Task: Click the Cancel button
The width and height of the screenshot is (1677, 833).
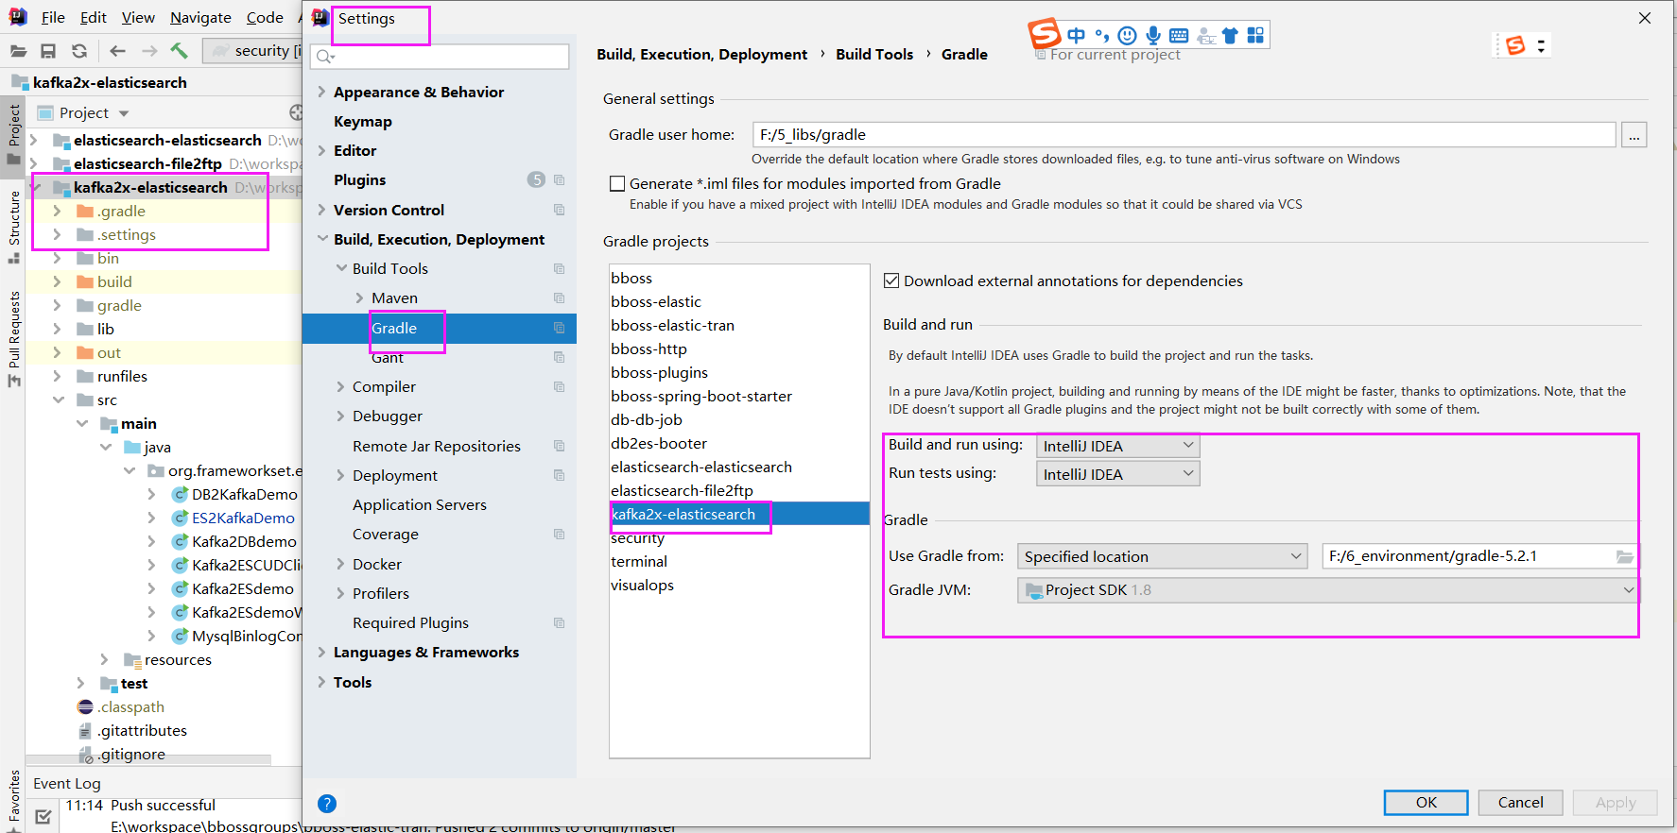Action: tap(1520, 803)
